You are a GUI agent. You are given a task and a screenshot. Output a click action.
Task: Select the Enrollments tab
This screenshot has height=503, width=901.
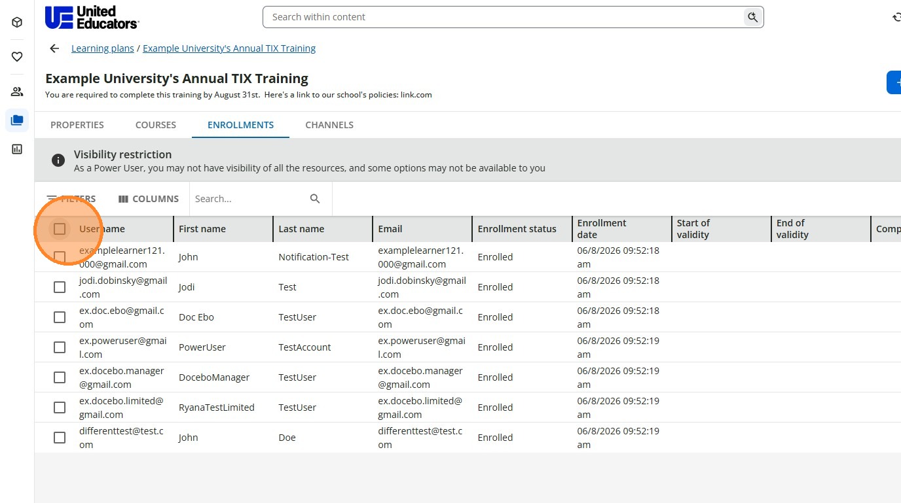pyautogui.click(x=240, y=125)
